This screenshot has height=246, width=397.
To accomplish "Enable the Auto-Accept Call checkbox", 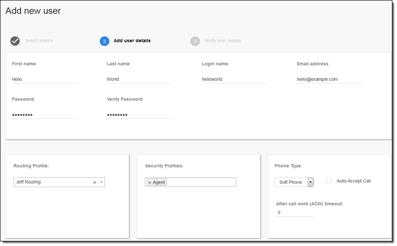I will click(x=329, y=181).
